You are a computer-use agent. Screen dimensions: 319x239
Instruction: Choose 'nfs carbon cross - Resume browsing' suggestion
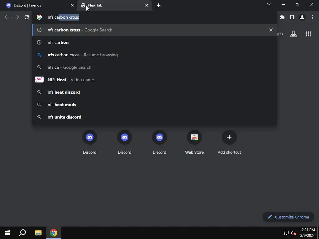click(155, 55)
